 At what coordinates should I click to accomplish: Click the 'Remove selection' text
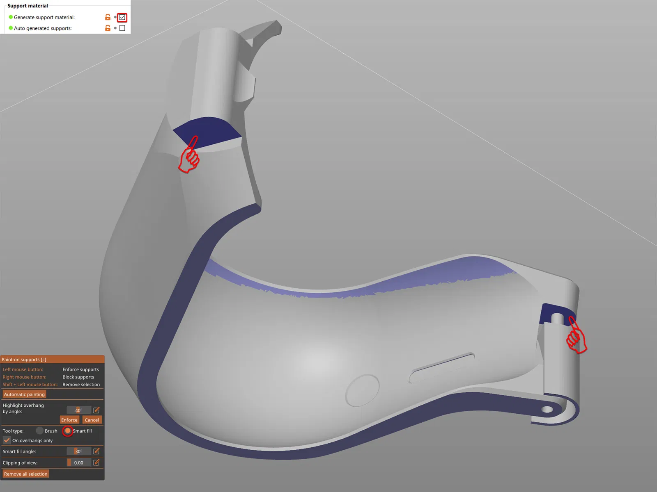tap(81, 385)
